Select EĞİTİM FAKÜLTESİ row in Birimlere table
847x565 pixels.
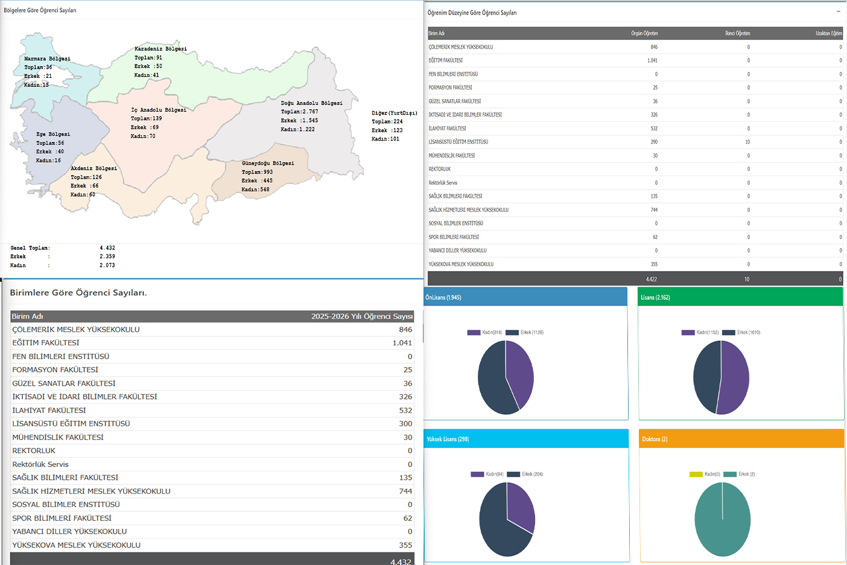point(46,343)
